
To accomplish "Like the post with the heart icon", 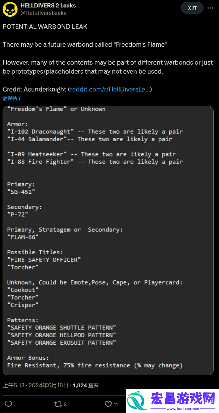I will tap(108, 404).
